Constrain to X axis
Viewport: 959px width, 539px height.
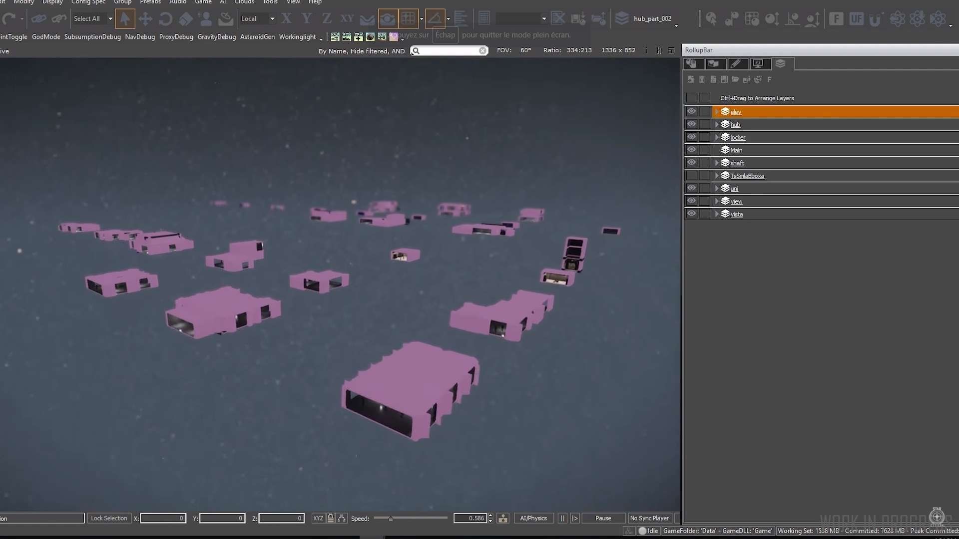286,19
